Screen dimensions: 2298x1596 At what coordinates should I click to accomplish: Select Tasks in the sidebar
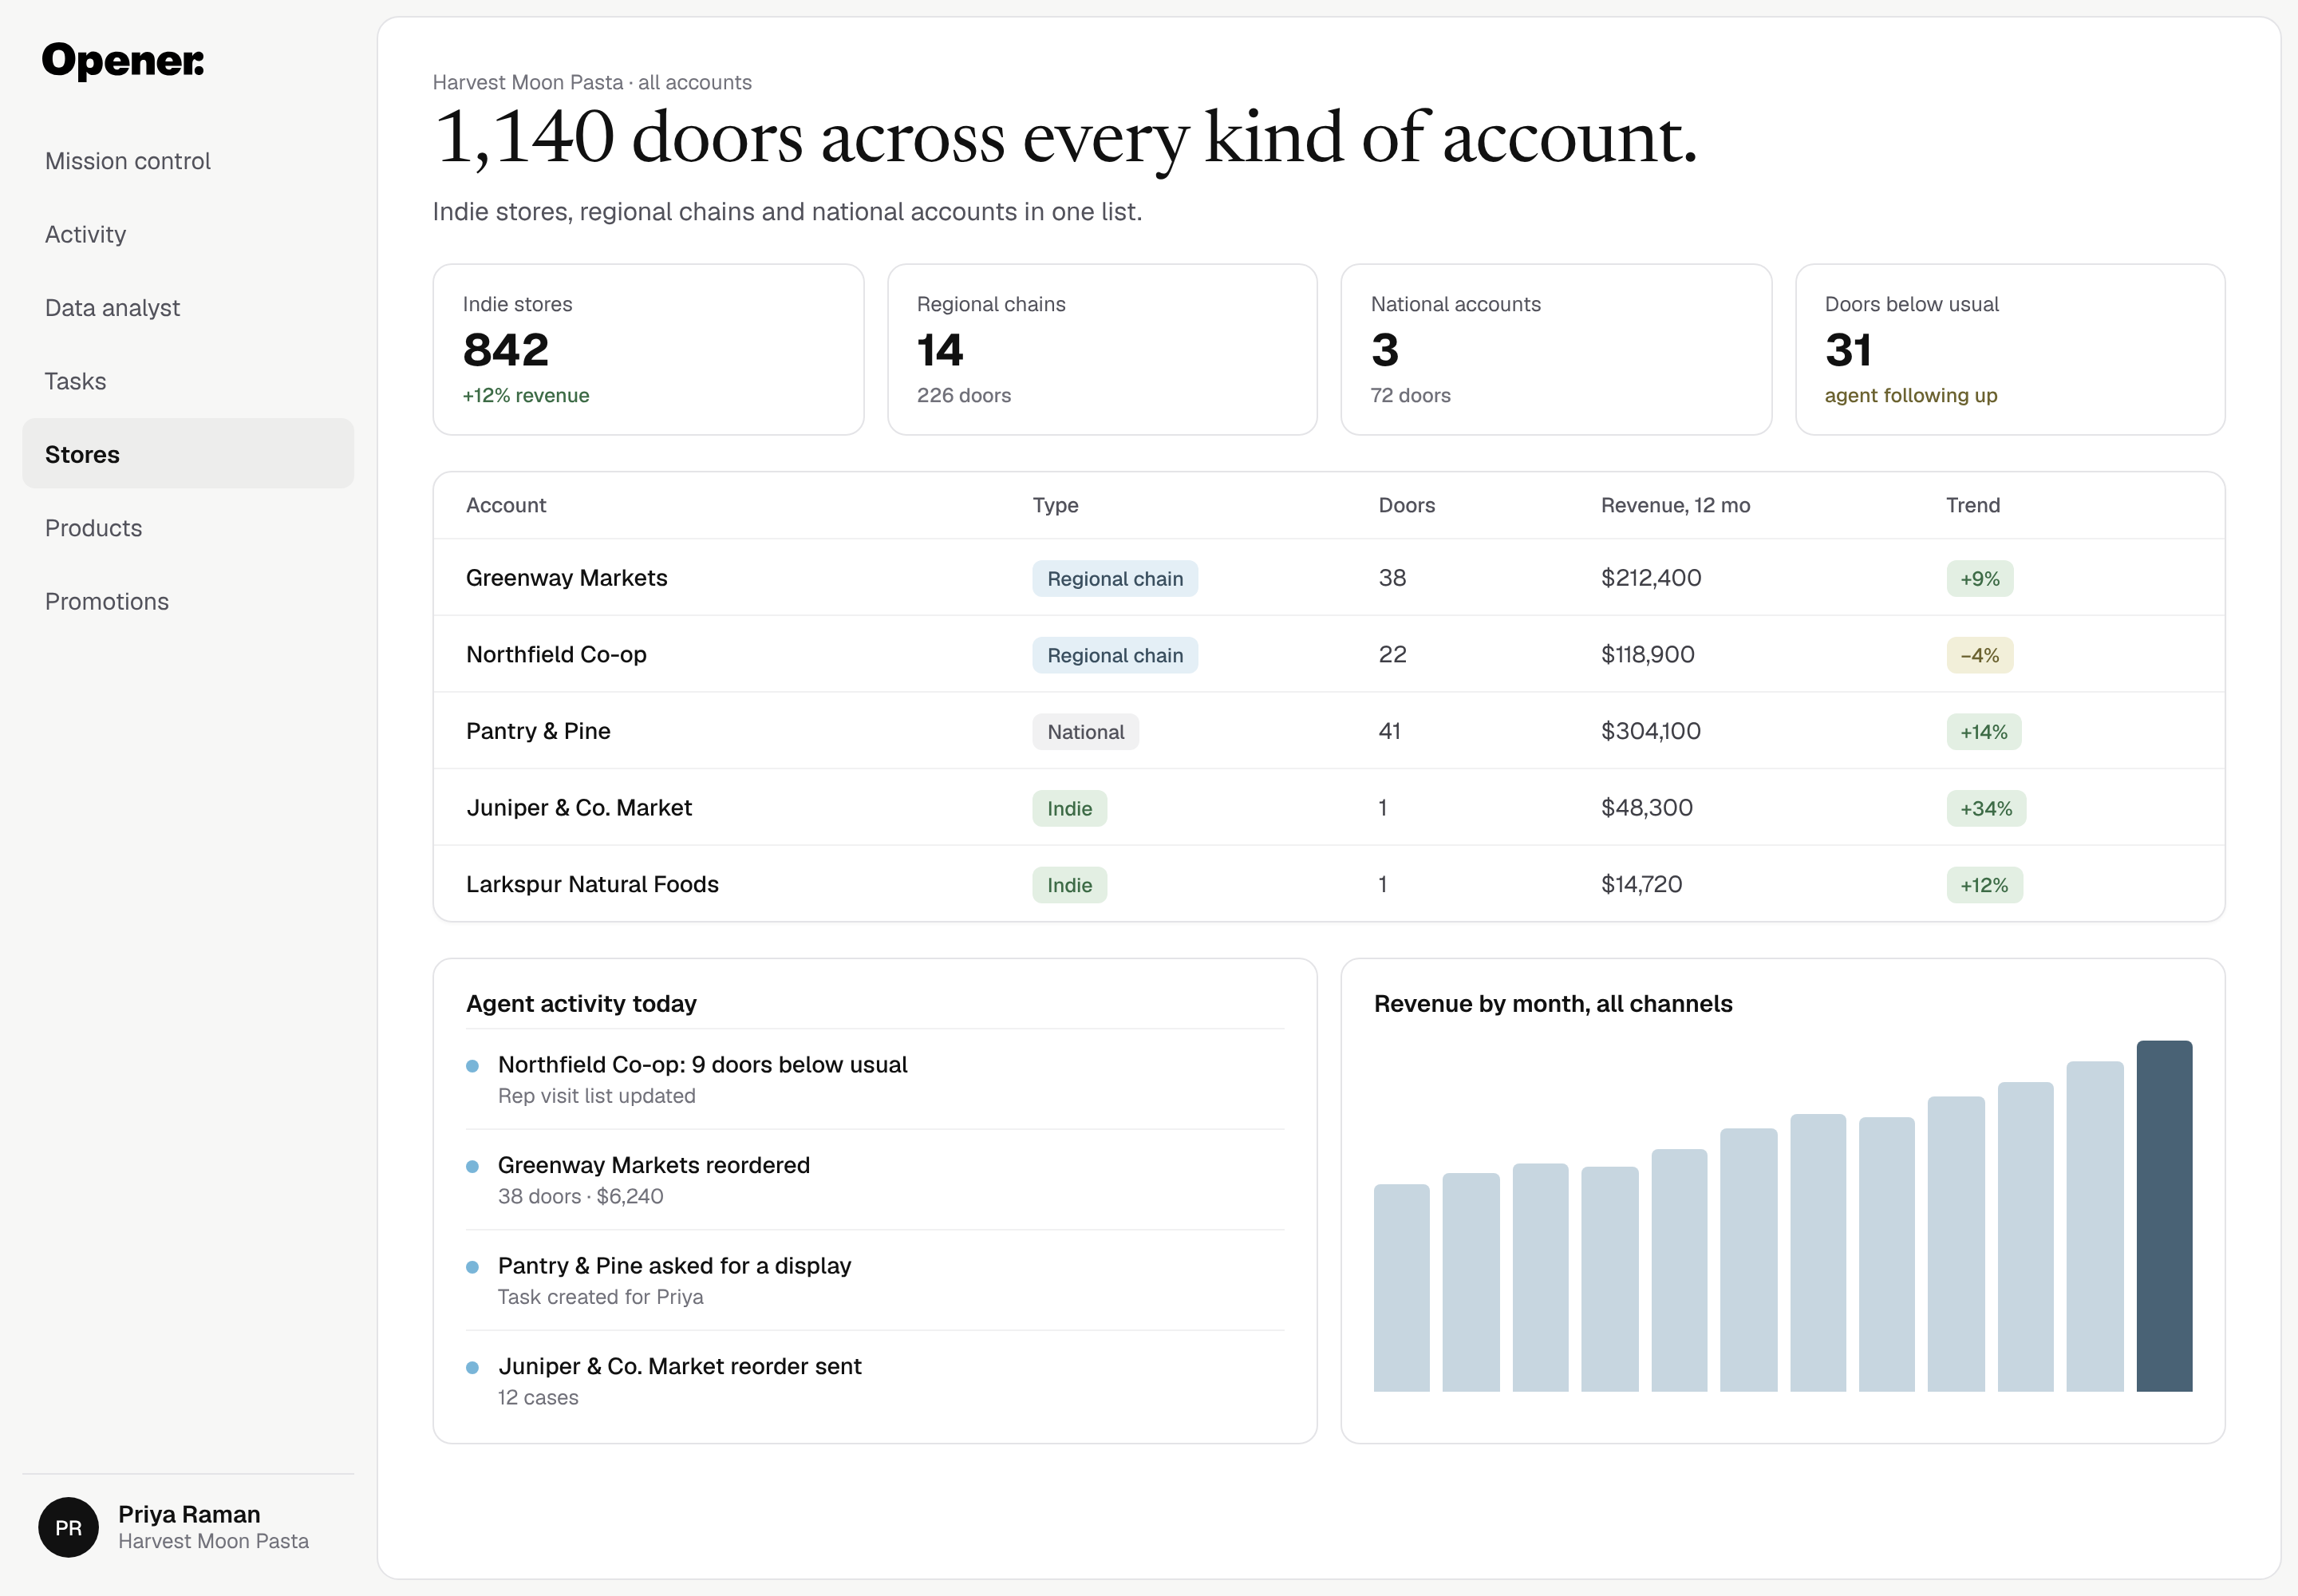pyautogui.click(x=188, y=381)
